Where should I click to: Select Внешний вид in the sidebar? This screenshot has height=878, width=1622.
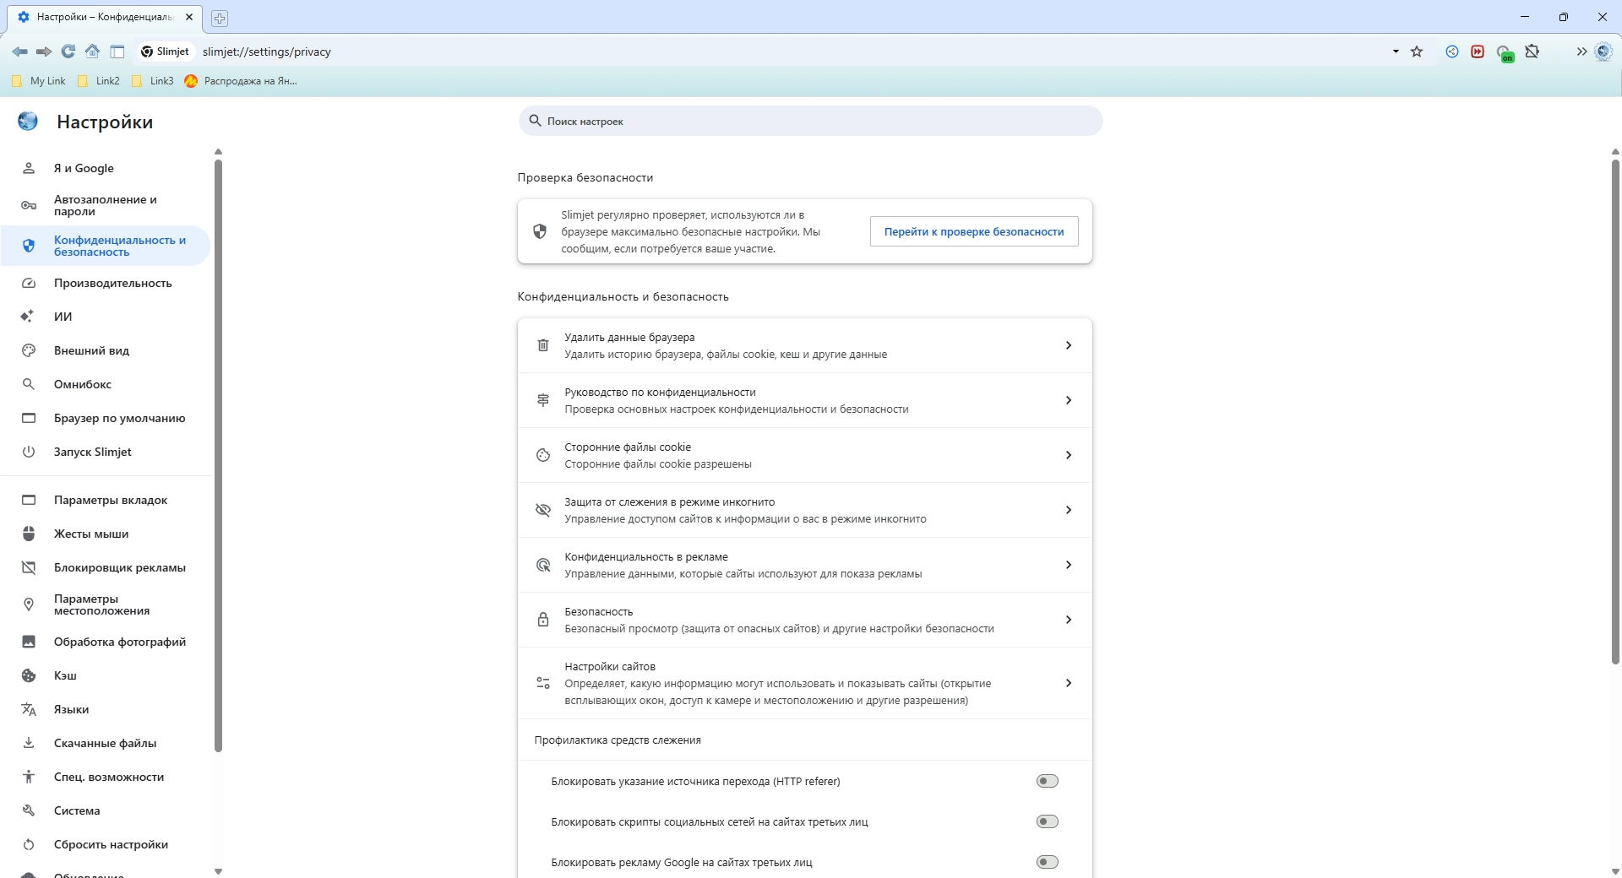tap(91, 350)
